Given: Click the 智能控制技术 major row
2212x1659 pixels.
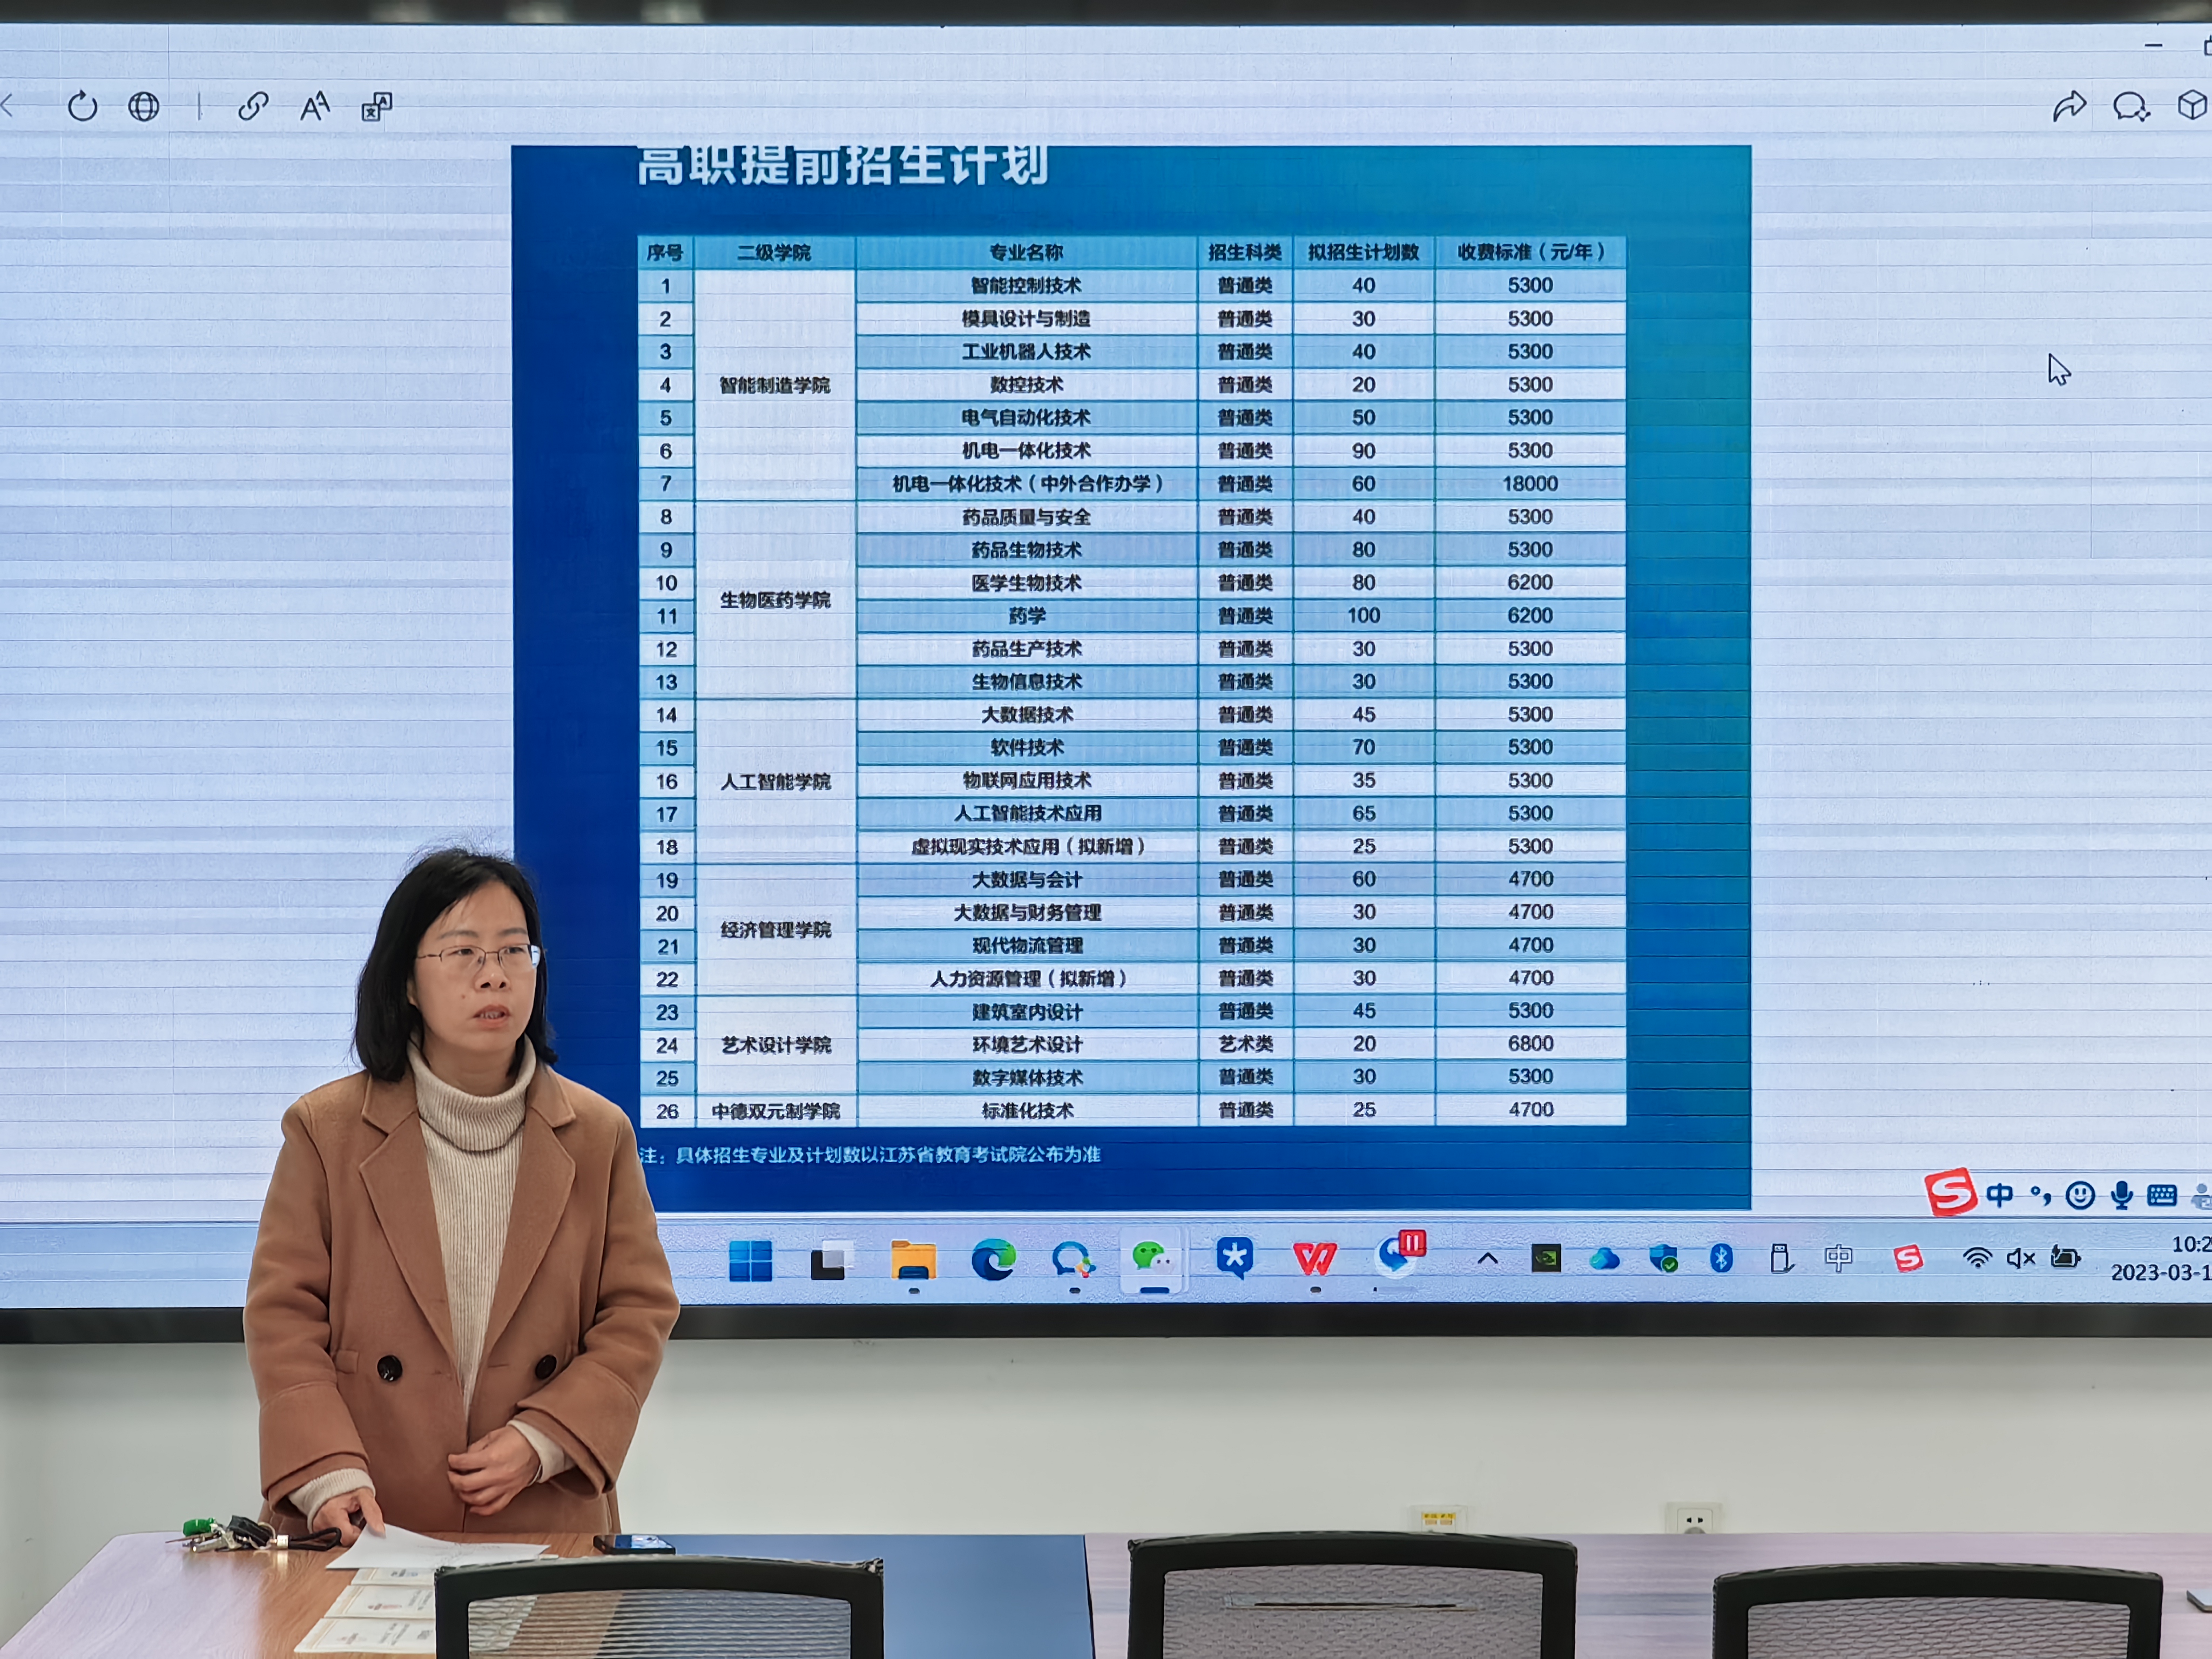Looking at the screenshot, I should [x=1026, y=286].
